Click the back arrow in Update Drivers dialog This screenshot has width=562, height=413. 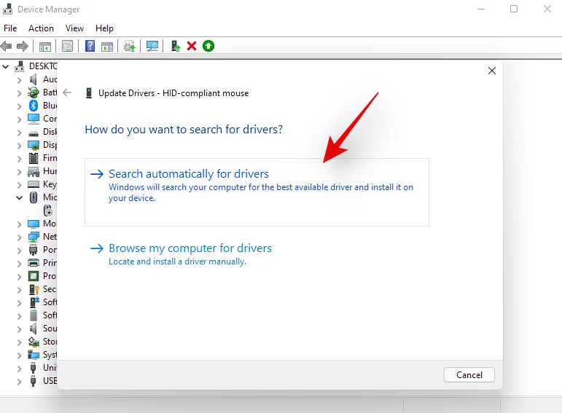coord(67,93)
